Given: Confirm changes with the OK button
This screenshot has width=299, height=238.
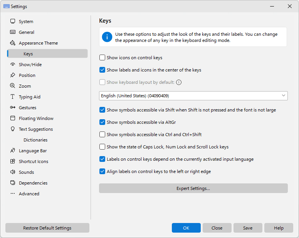Looking at the screenshot, I should pos(186,228).
